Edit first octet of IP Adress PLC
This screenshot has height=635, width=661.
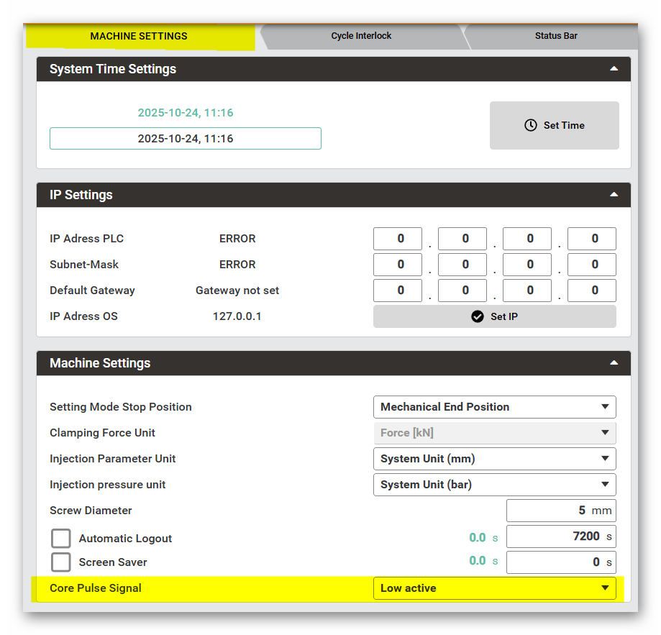(x=398, y=239)
